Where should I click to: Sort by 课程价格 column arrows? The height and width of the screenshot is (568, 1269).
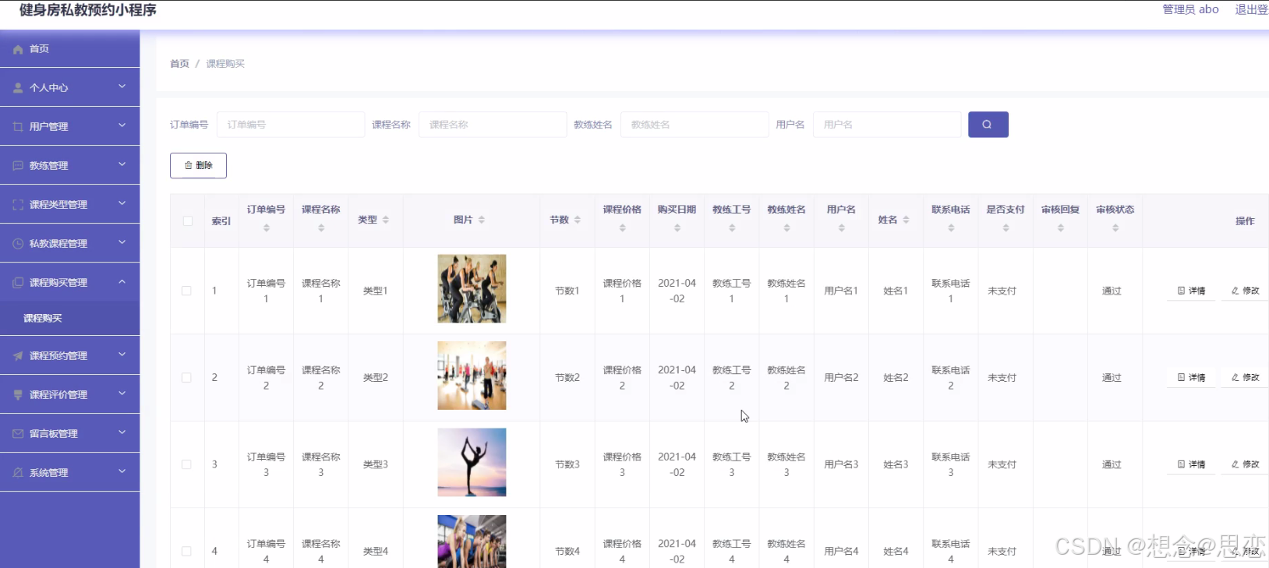(622, 228)
